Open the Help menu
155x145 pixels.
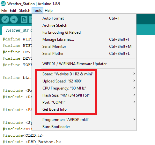click(x=48, y=11)
